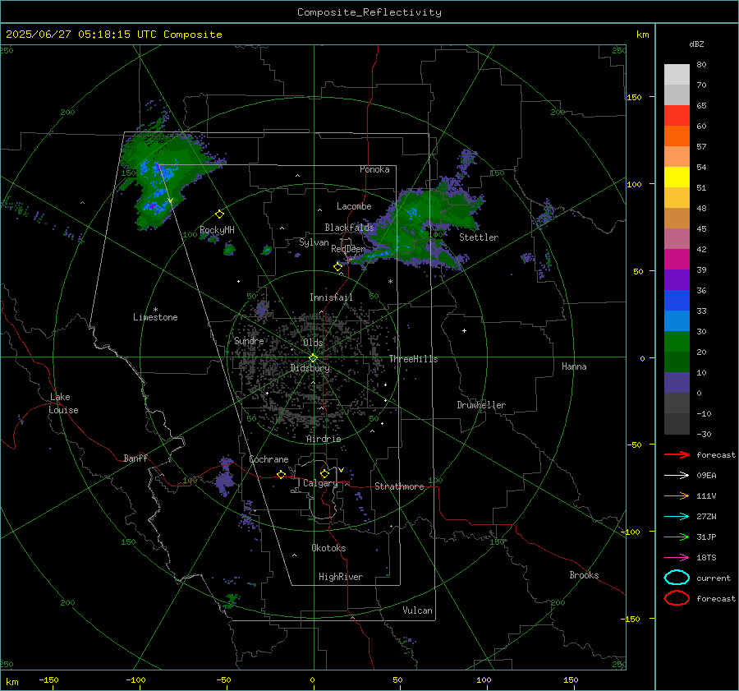Click the Stettler city label
Viewport: 739px width, 691px height.
point(479,237)
